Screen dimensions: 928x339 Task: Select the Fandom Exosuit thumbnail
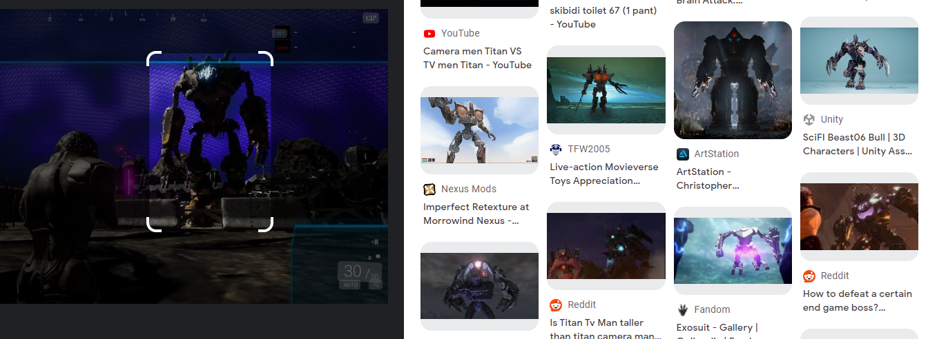pos(733,251)
